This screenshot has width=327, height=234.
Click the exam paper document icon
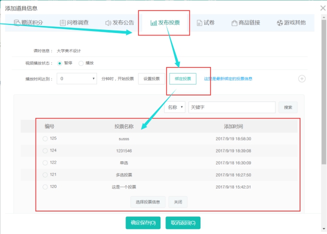199,22
